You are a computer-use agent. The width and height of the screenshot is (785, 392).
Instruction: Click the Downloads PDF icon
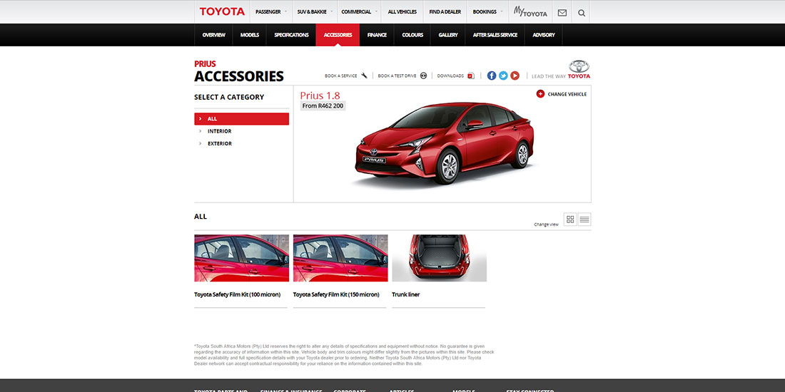point(470,76)
